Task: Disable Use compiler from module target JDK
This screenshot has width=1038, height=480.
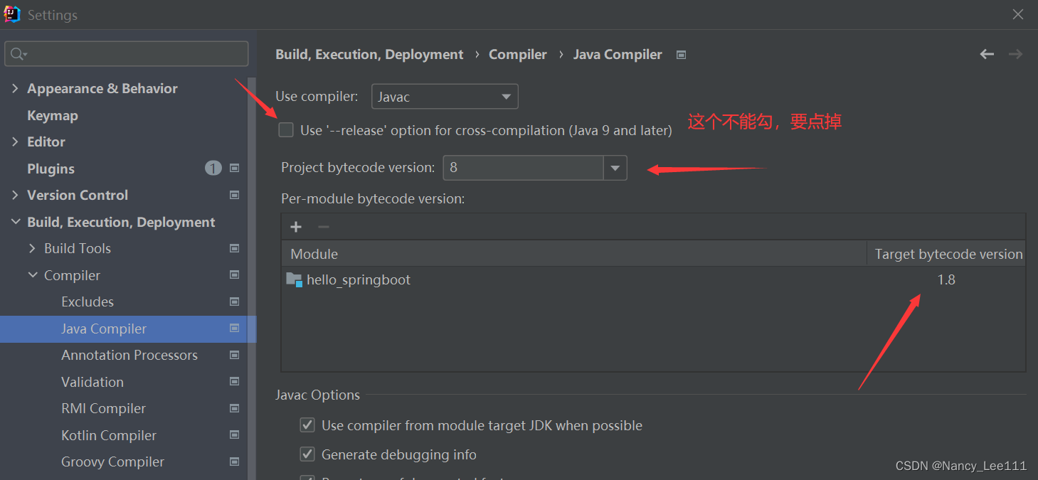Action: (x=307, y=425)
